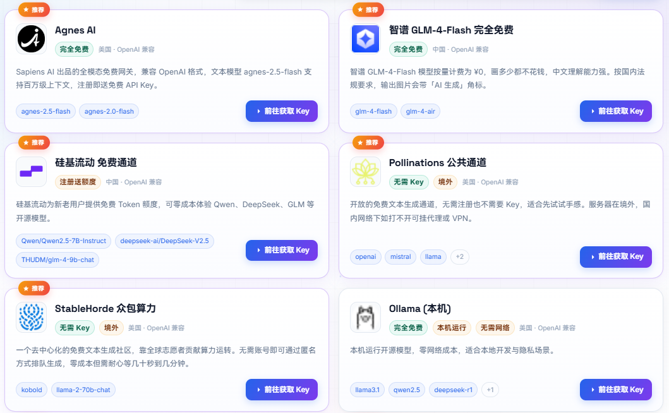Select the agnes-2.5-flash model tag
The image size is (669, 413).
click(45, 111)
